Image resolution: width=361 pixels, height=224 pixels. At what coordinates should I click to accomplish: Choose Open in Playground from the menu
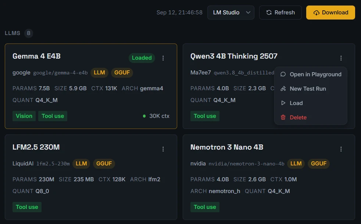(x=311, y=74)
